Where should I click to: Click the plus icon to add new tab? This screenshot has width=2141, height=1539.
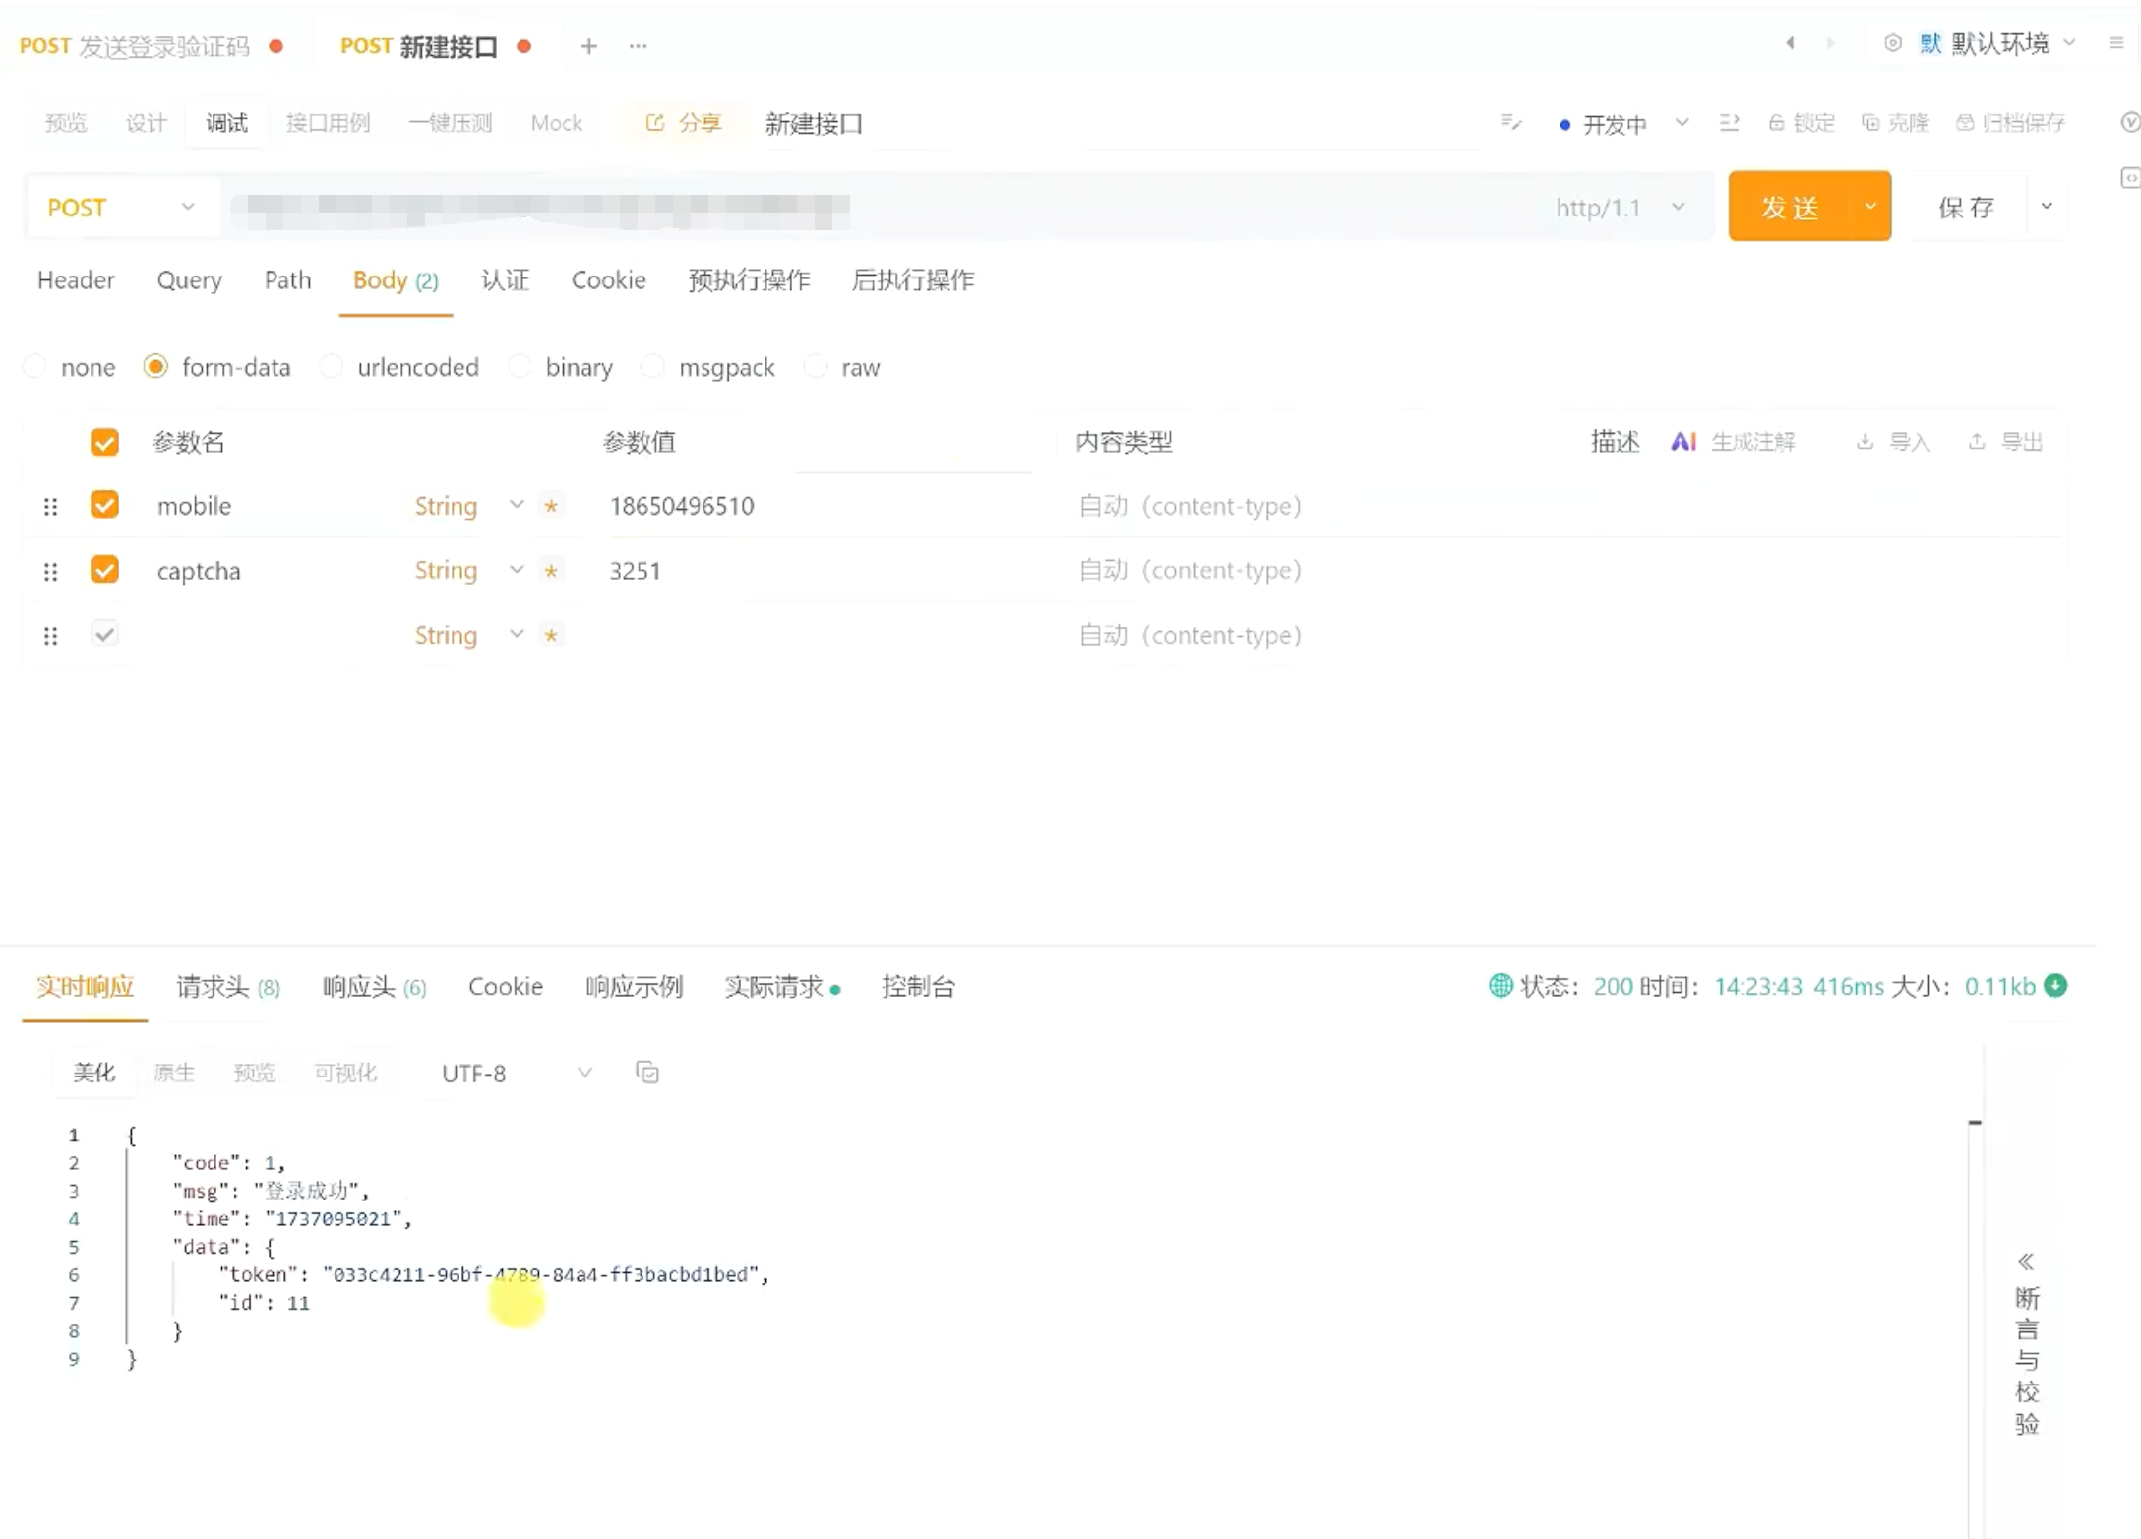tap(588, 46)
